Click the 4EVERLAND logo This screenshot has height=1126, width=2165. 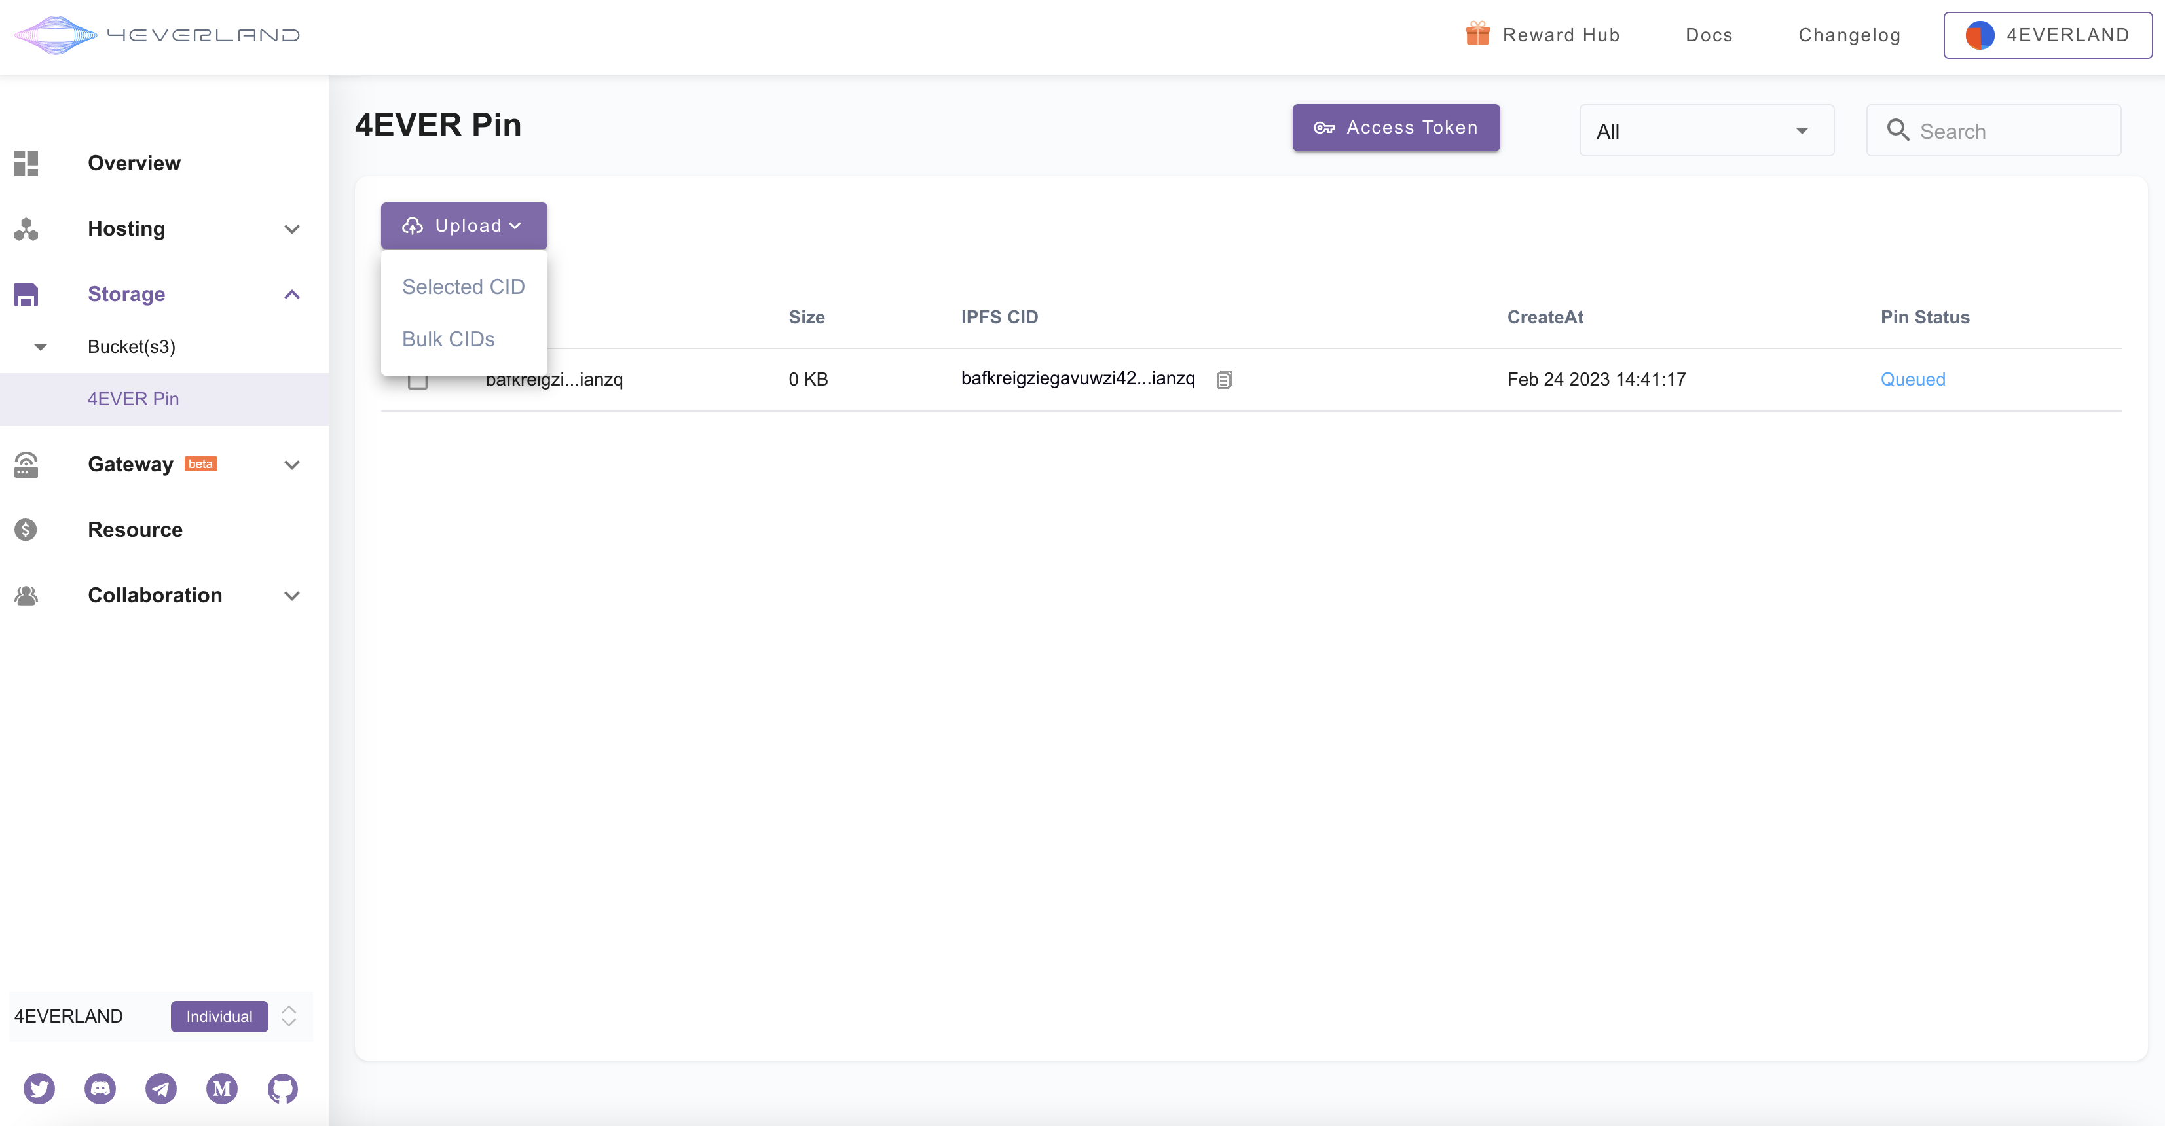tap(157, 35)
